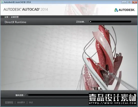Click the DirectX Runtime install progress bar

[x=110, y=22]
